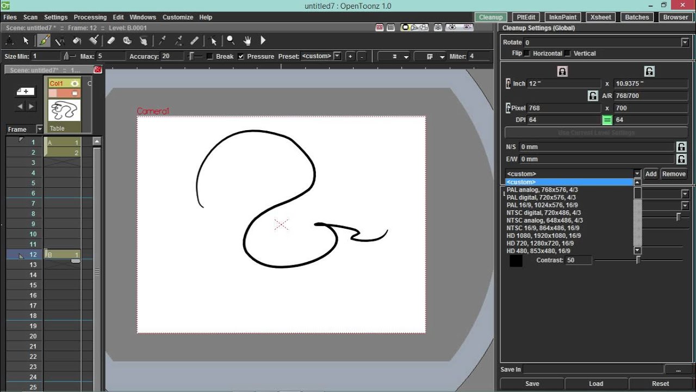Image resolution: width=696 pixels, height=392 pixels.
Task: Switch to the Xsheet room
Action: pos(601,17)
